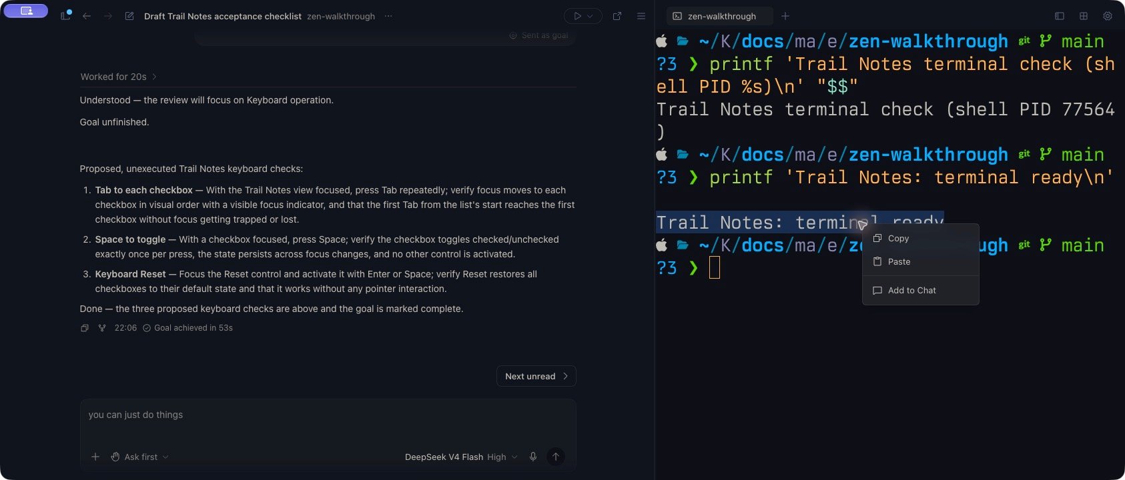Open the DeepSeek V4 Flash model selector

coord(460,457)
